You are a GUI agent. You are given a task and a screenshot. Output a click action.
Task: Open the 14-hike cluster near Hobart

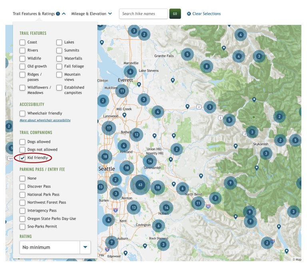(166, 208)
